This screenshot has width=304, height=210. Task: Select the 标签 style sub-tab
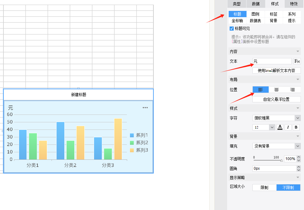click(274, 14)
